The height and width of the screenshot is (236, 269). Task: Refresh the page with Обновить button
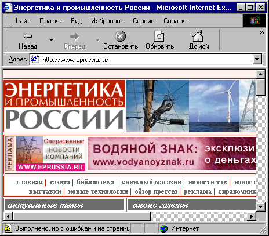[159, 40]
